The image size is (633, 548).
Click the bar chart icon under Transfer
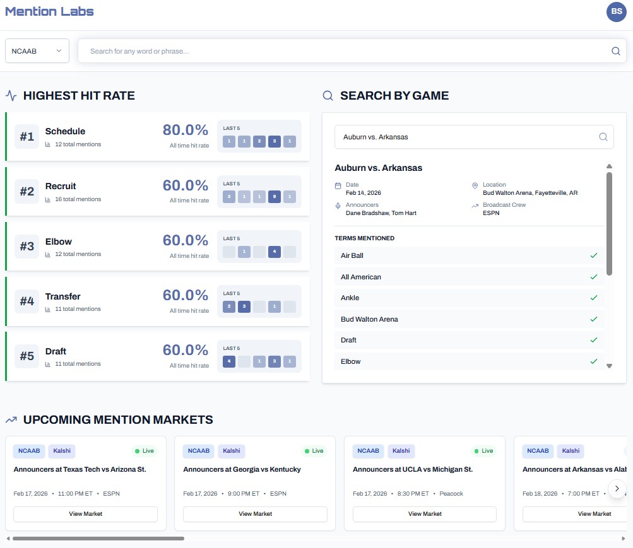pos(47,309)
